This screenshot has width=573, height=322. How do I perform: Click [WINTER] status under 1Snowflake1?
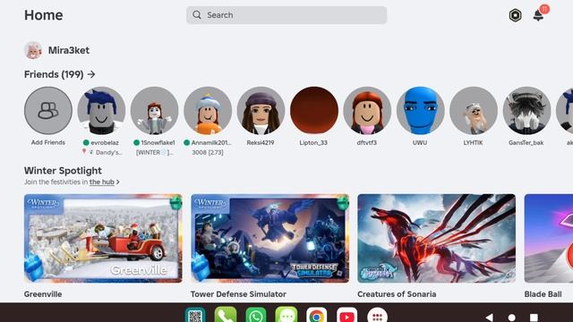tap(154, 152)
